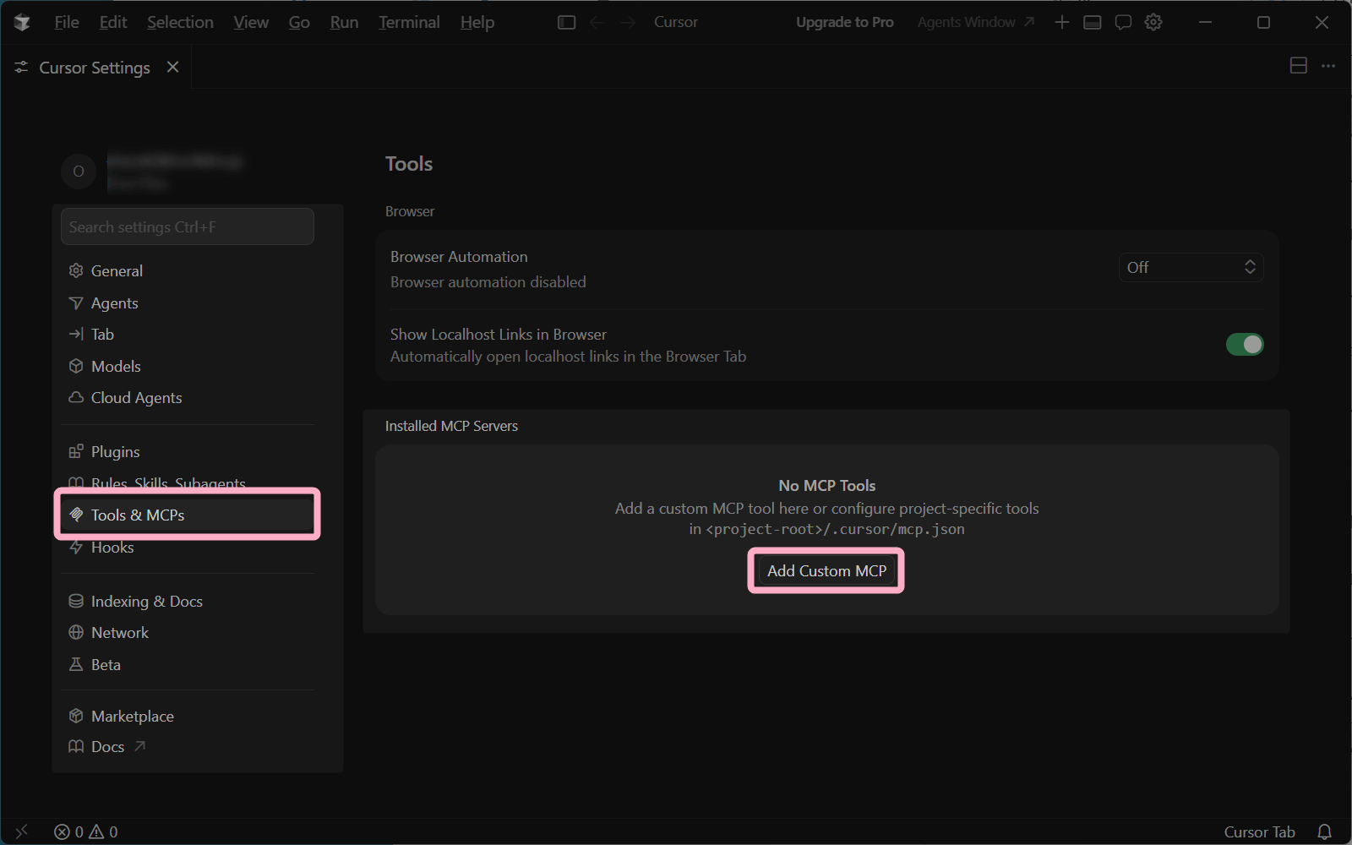
Task: Click the Search settings input field
Action: point(188,227)
